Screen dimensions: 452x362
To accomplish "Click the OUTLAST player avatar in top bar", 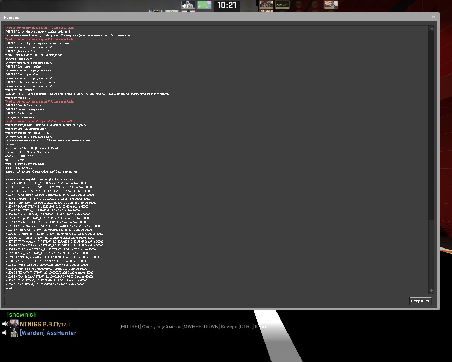I will [x=282, y=5].
